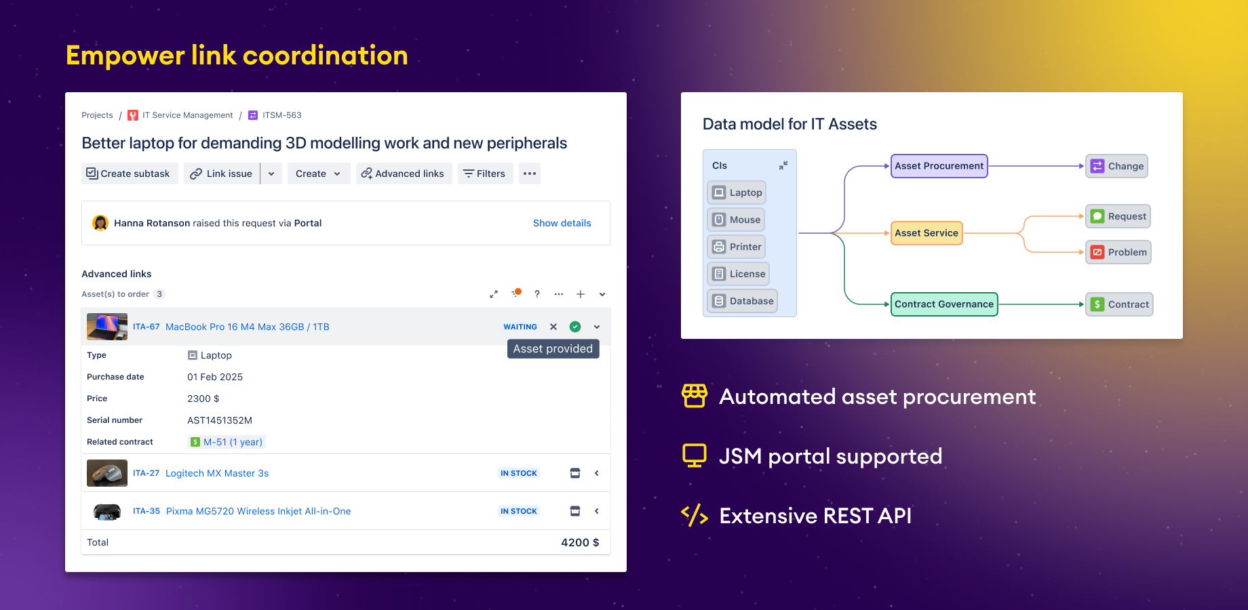Collapse the CIs panel using shrink icon
Screen dimensions: 1248x610
click(783, 165)
